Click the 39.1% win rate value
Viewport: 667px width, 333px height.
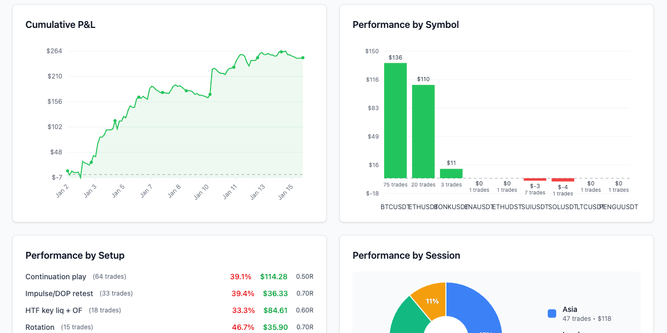[242, 277]
